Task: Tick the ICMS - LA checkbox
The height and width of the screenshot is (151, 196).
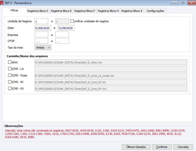Action: tap(10, 69)
